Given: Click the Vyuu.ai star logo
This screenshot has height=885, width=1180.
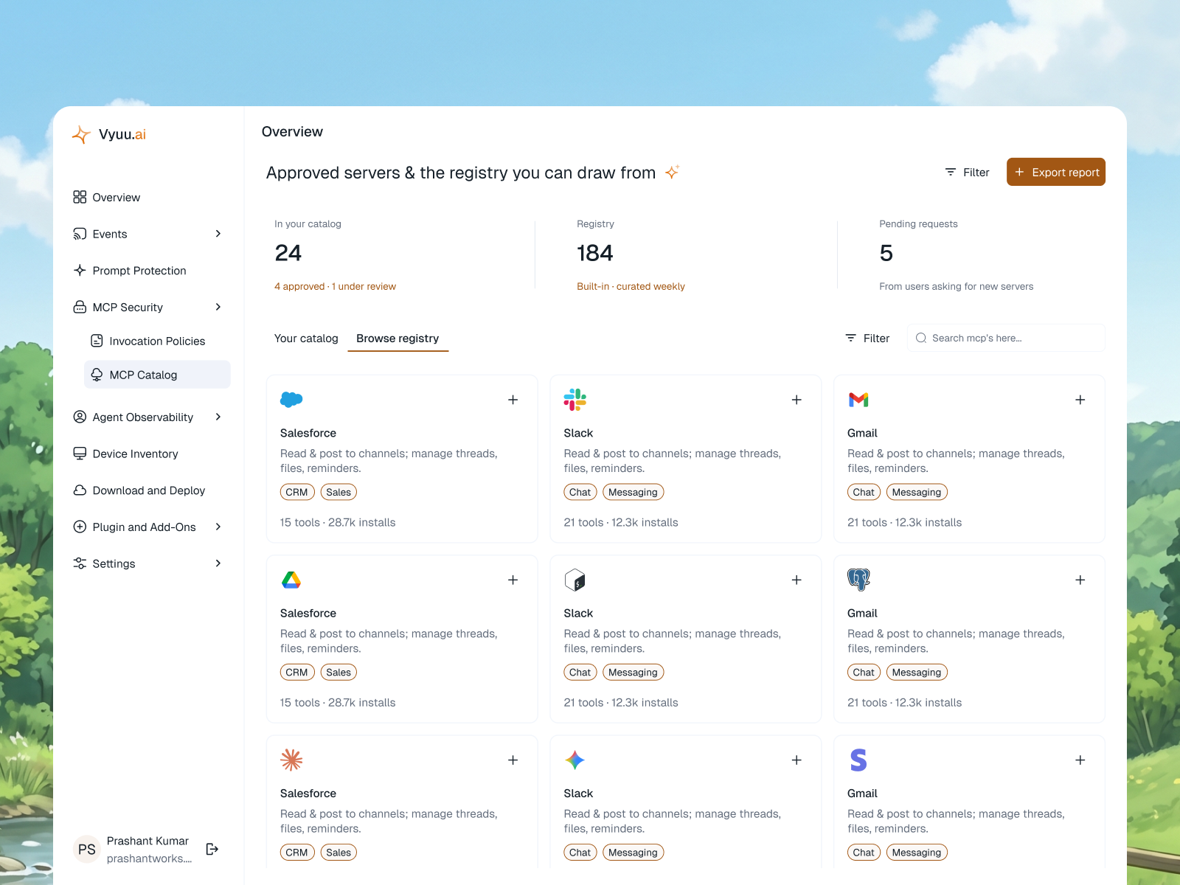Looking at the screenshot, I should pyautogui.click(x=81, y=134).
